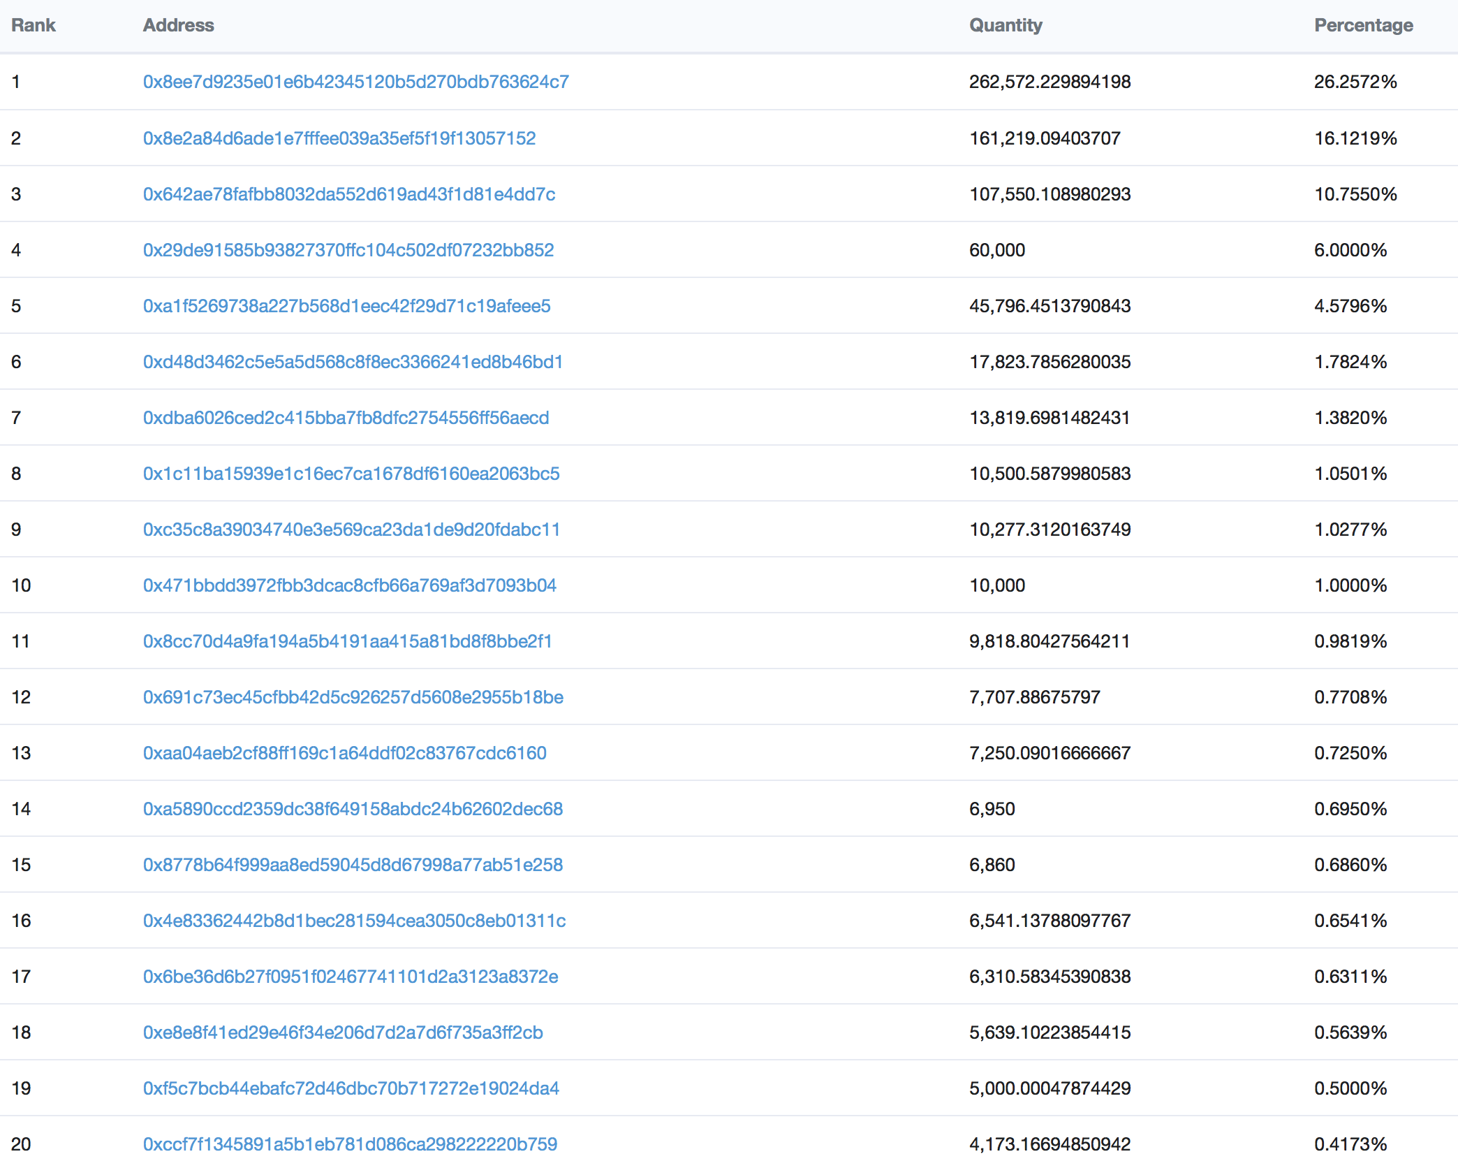Open address 0x8778b64f999aa8ed59045d8d67998a77ab51e258
The image size is (1458, 1161).
(x=353, y=865)
